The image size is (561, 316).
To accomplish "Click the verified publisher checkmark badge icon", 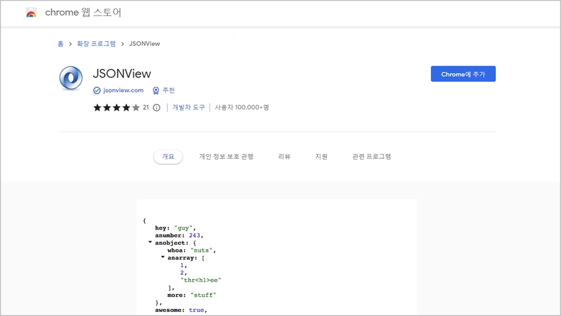I will click(x=97, y=90).
